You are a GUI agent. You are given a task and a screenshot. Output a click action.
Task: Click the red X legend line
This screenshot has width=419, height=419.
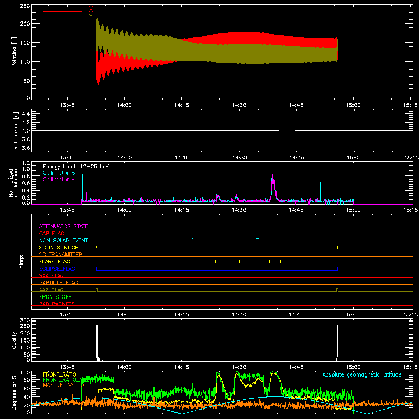point(62,11)
